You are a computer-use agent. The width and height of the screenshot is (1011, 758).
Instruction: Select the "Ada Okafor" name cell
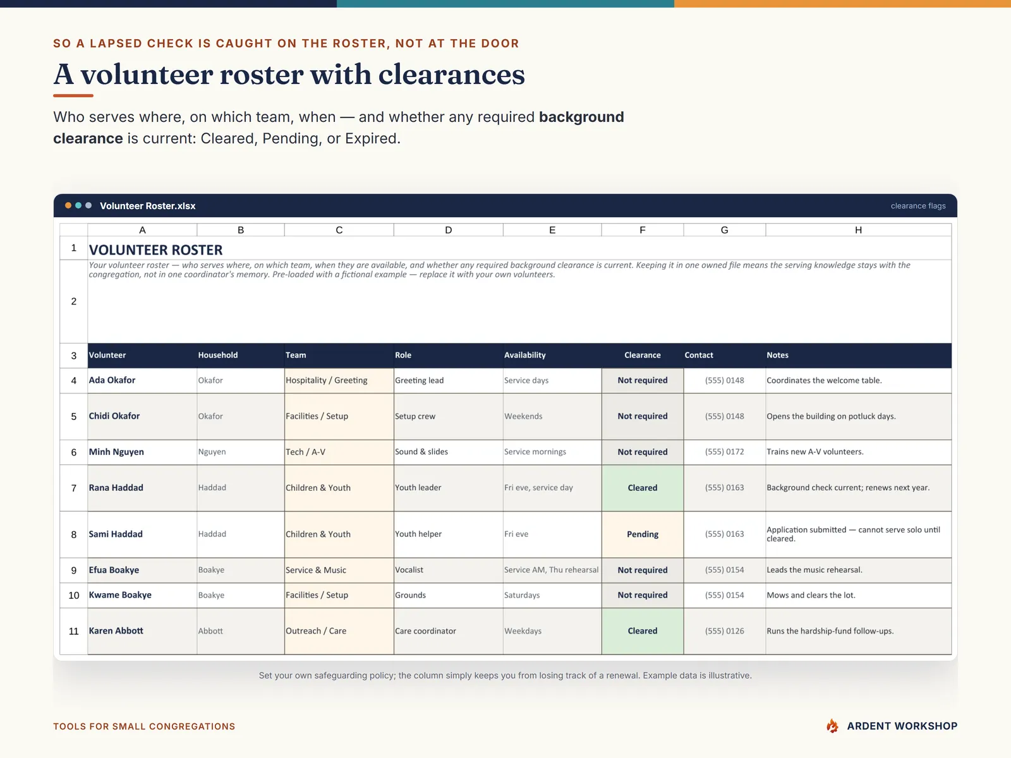point(142,381)
